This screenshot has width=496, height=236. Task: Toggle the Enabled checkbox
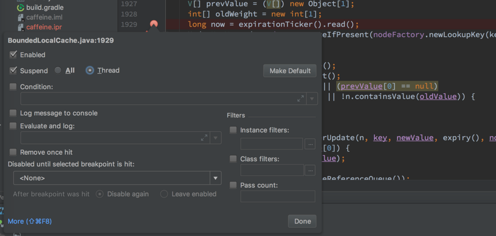13,55
